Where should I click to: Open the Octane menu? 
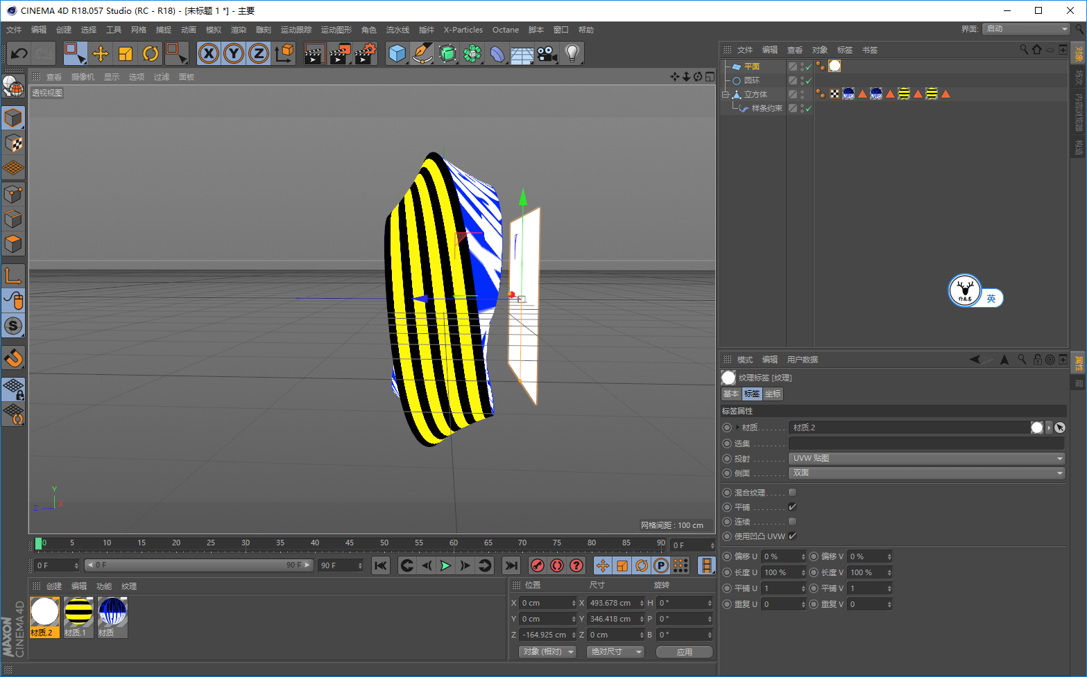(x=506, y=30)
